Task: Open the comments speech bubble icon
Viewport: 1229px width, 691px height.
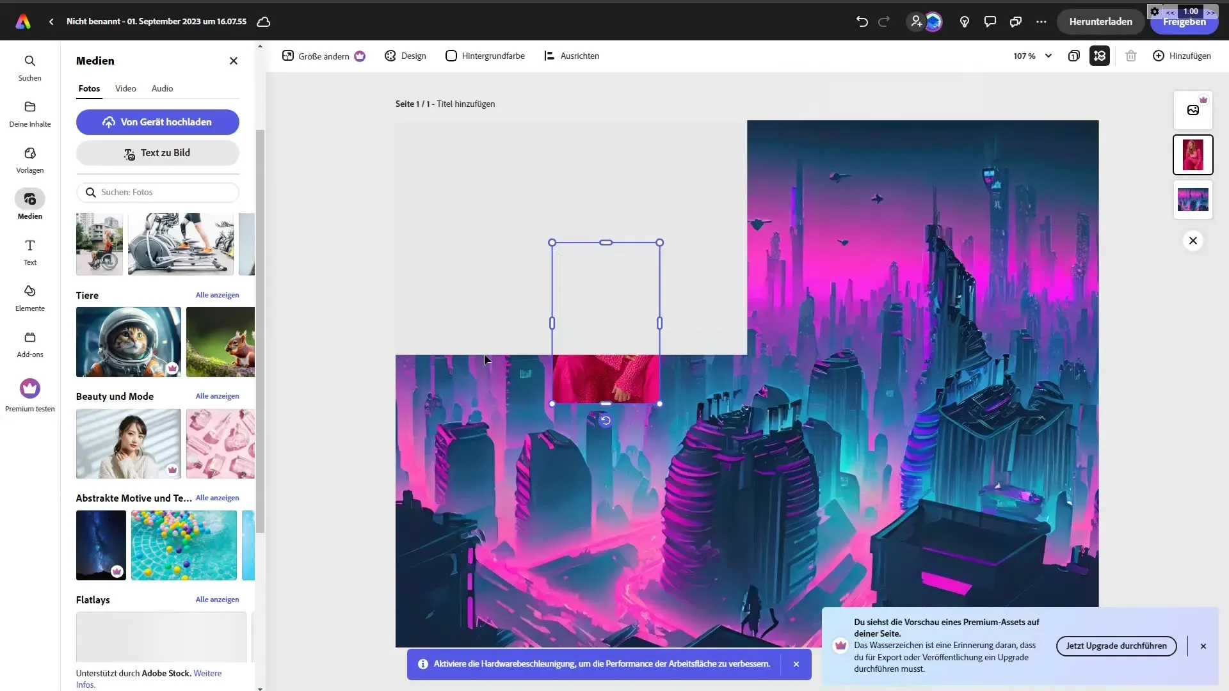Action: point(990,22)
